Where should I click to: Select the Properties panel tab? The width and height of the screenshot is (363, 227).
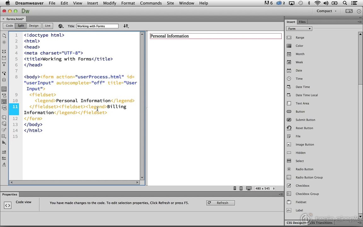point(10,194)
